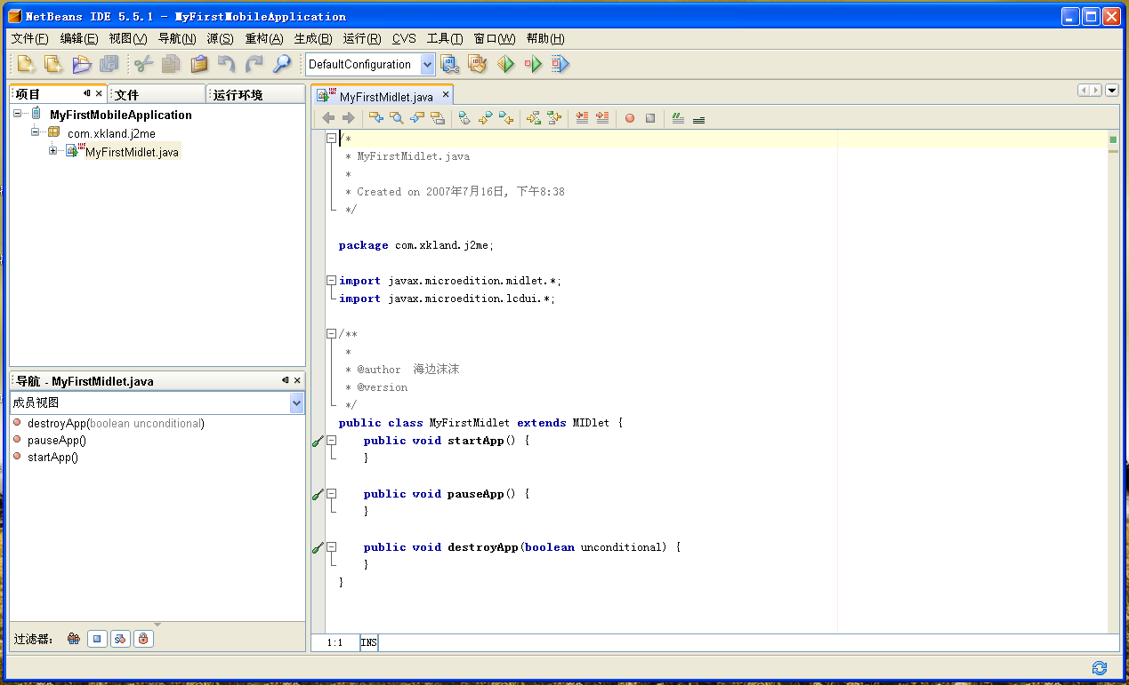Select pauseApp() in navigator member list
The height and width of the screenshot is (685, 1129).
pos(57,440)
